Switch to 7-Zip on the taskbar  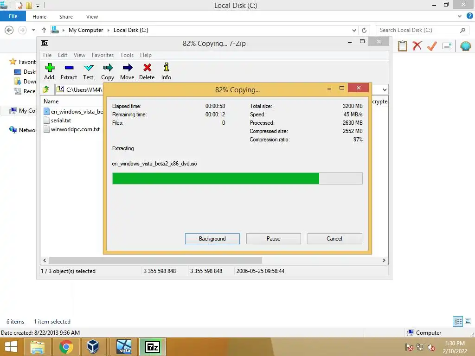[x=152, y=347]
